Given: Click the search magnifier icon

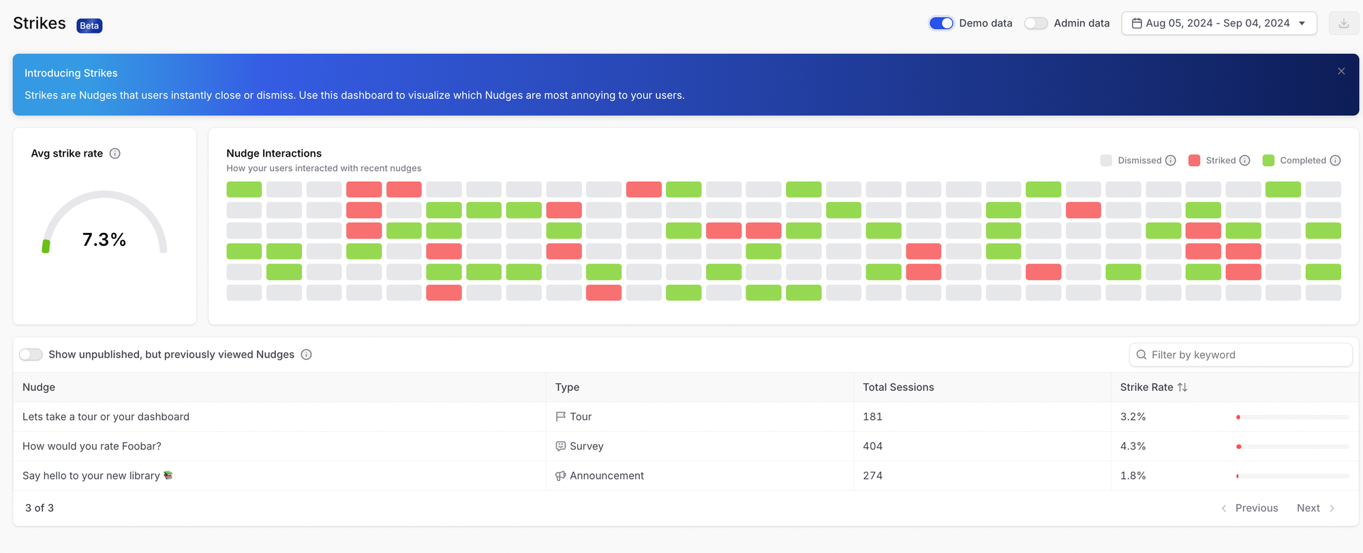Looking at the screenshot, I should tap(1142, 355).
